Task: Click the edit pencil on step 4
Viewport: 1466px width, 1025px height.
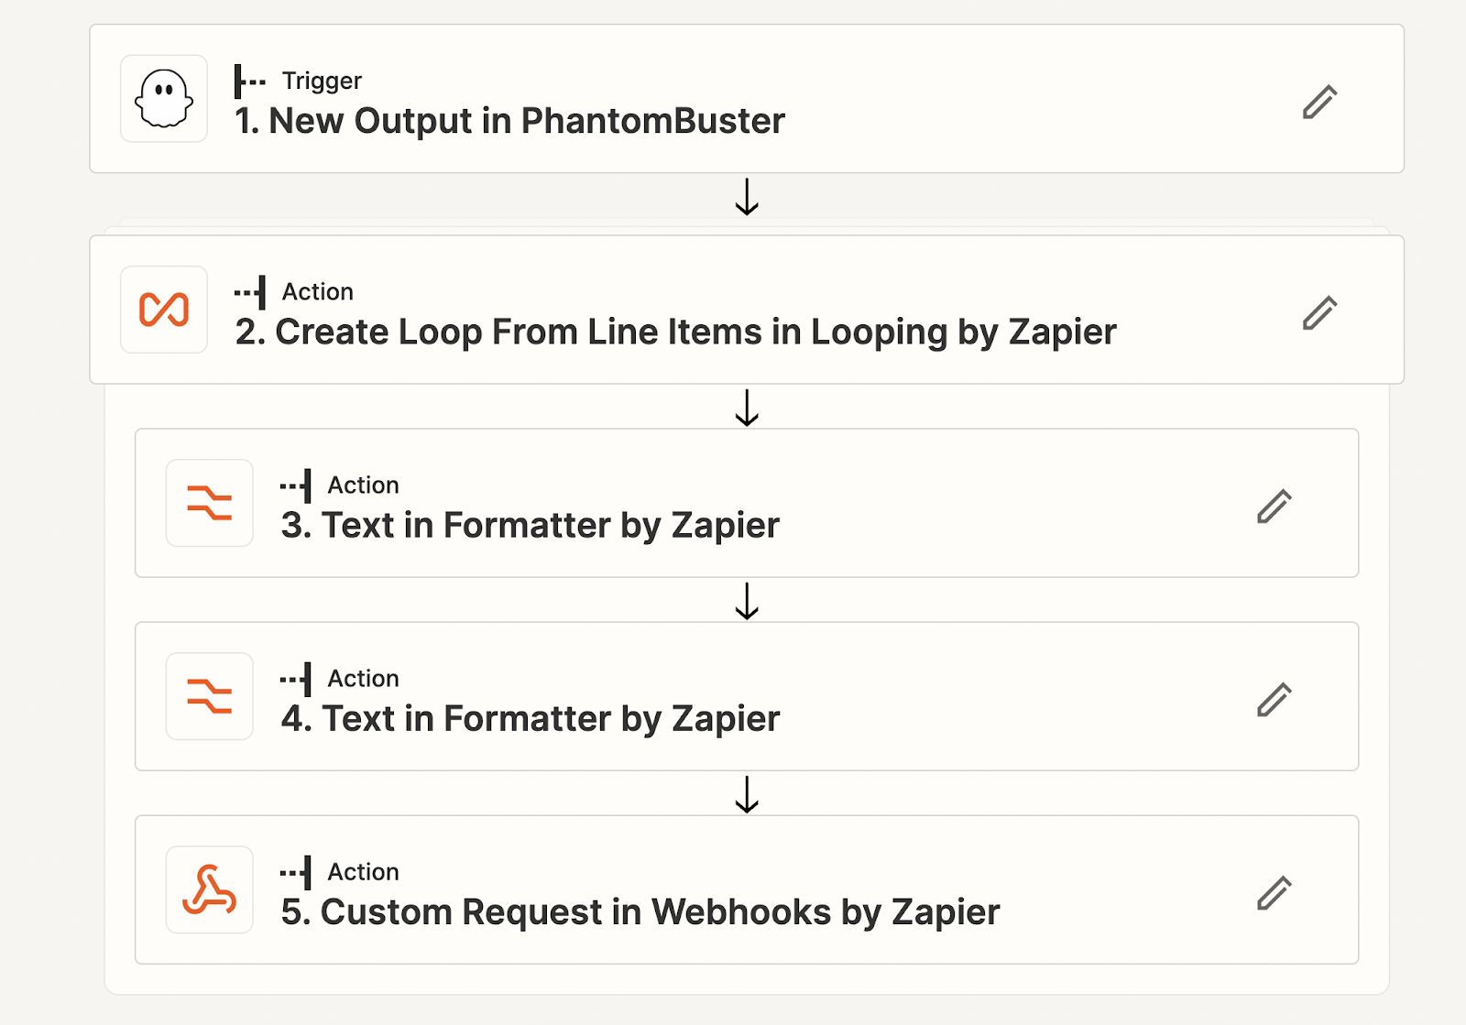Action: (x=1274, y=699)
